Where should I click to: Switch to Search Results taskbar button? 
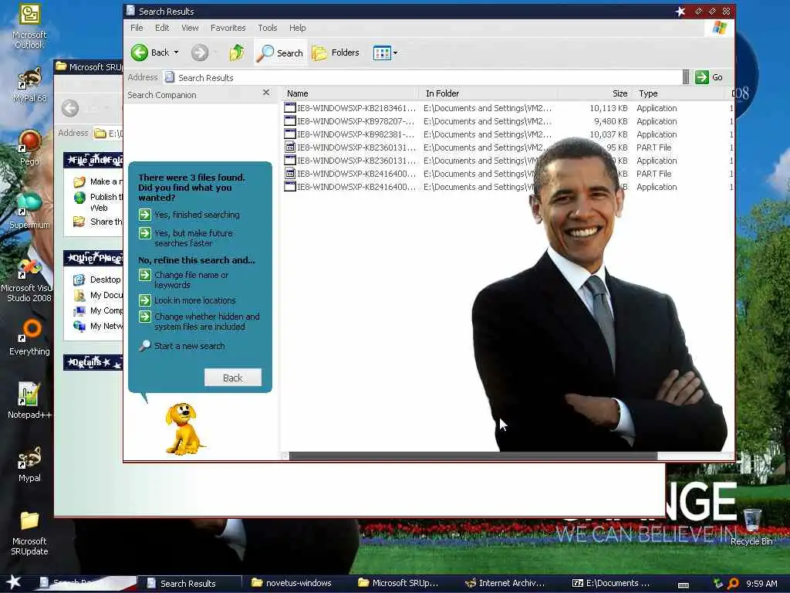[x=190, y=583]
